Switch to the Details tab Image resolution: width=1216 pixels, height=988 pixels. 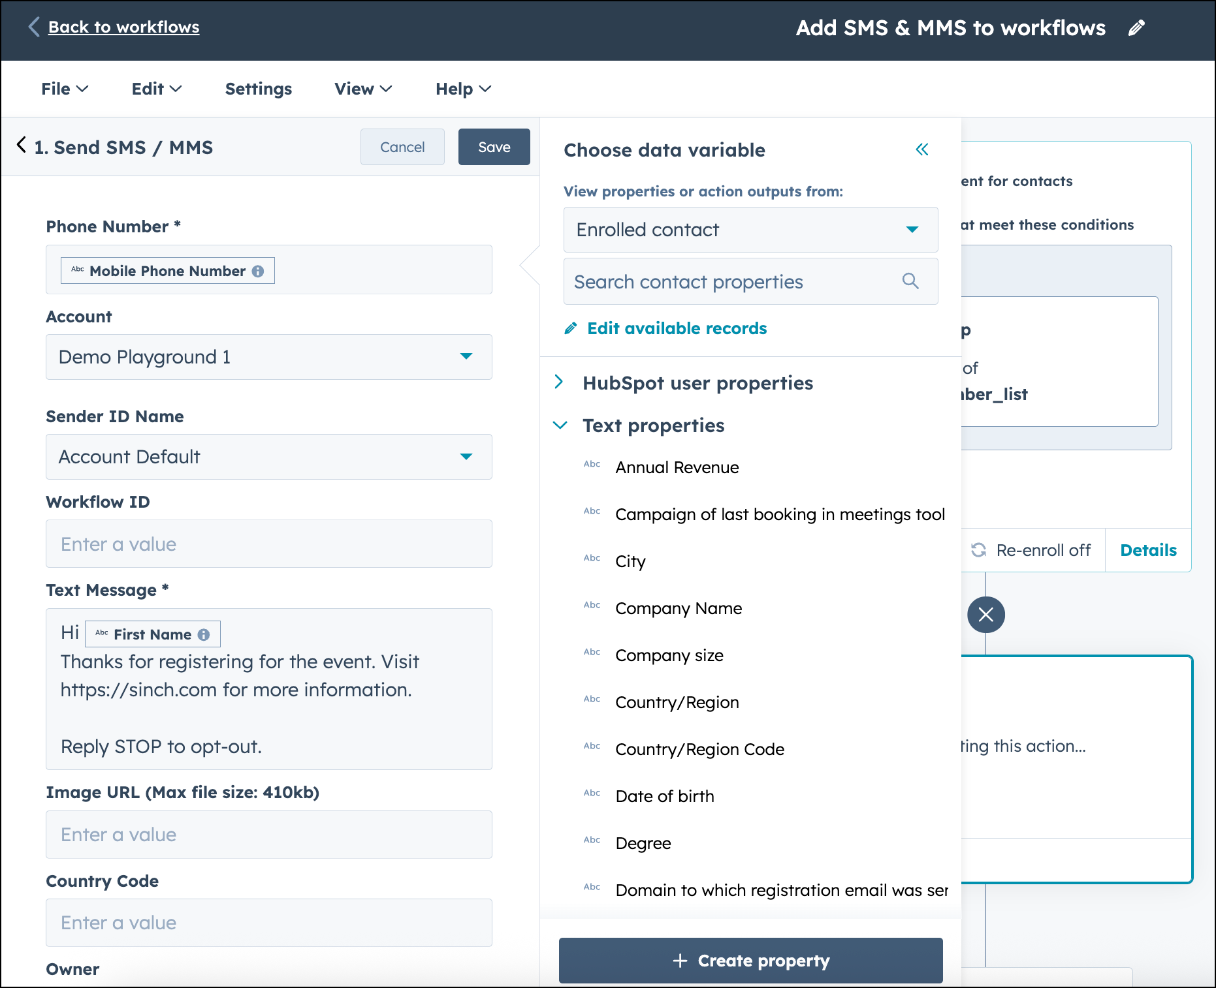click(1147, 550)
